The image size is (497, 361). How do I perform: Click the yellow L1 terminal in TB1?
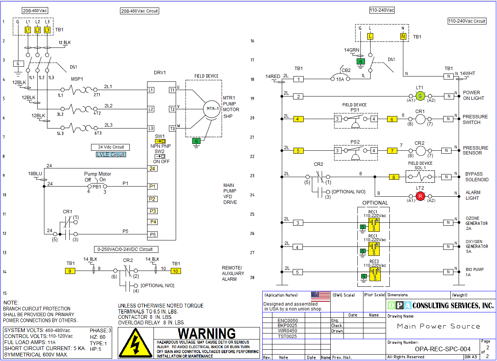(28, 30)
